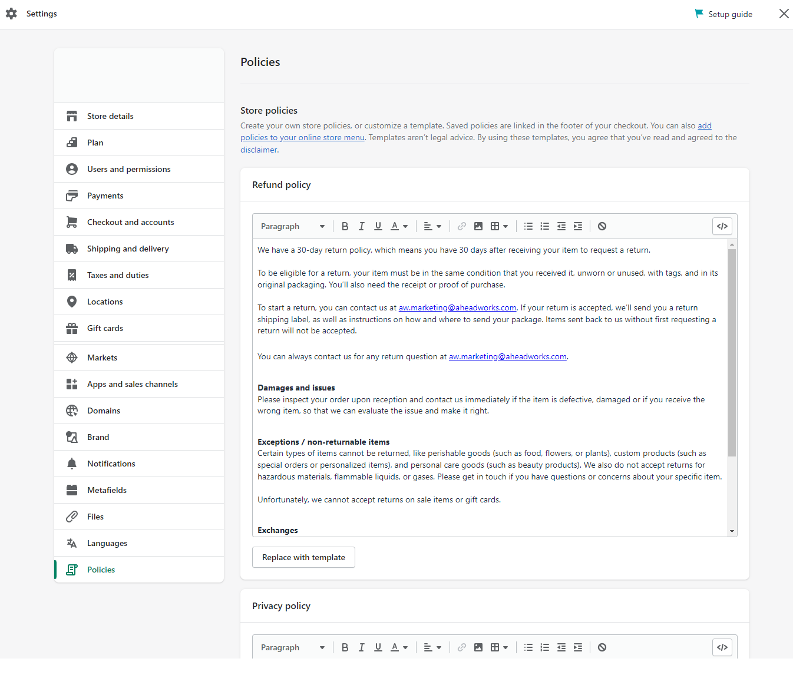Indent text in Privacy policy editor

point(578,647)
